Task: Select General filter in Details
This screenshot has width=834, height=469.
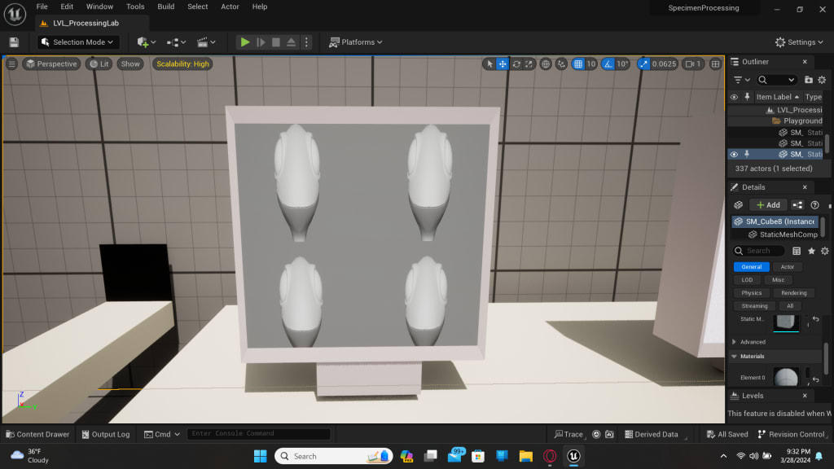Action: [x=751, y=267]
